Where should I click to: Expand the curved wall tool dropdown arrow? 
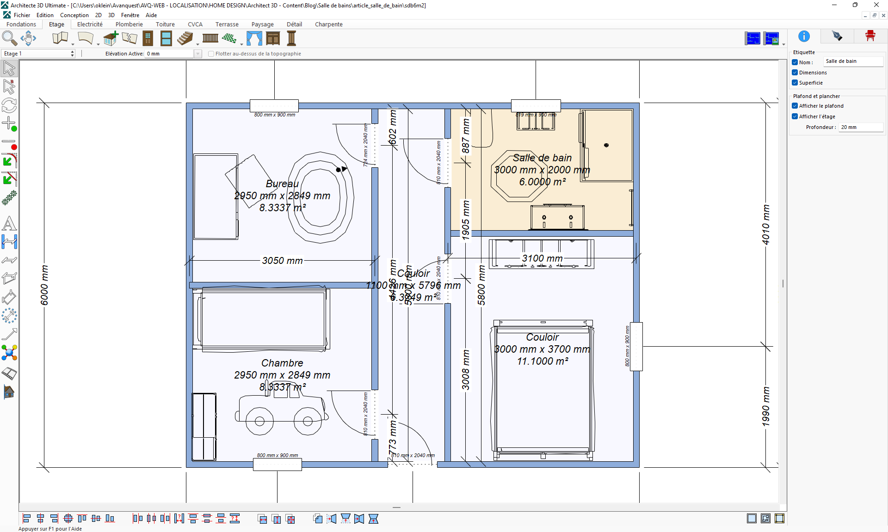coord(98,44)
